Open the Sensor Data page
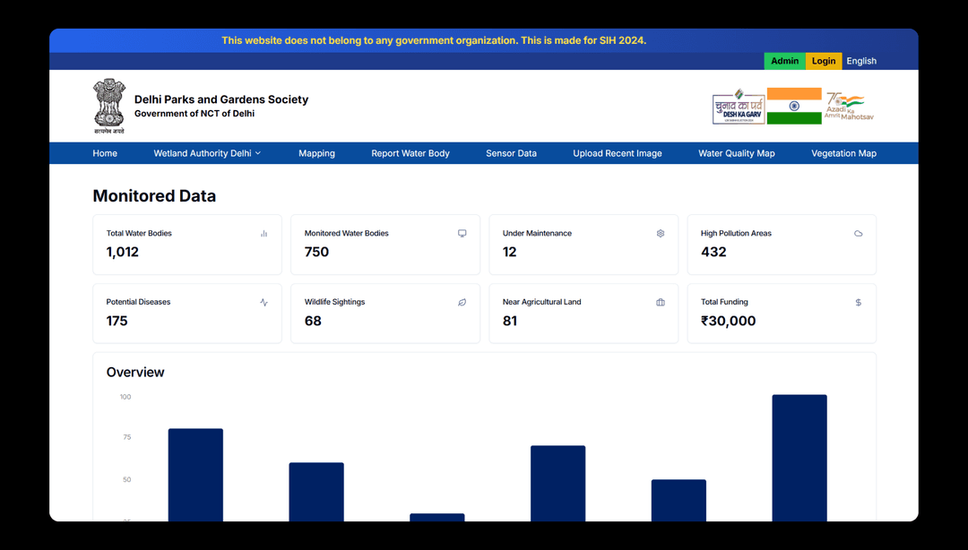Viewport: 968px width, 550px height. (x=511, y=153)
